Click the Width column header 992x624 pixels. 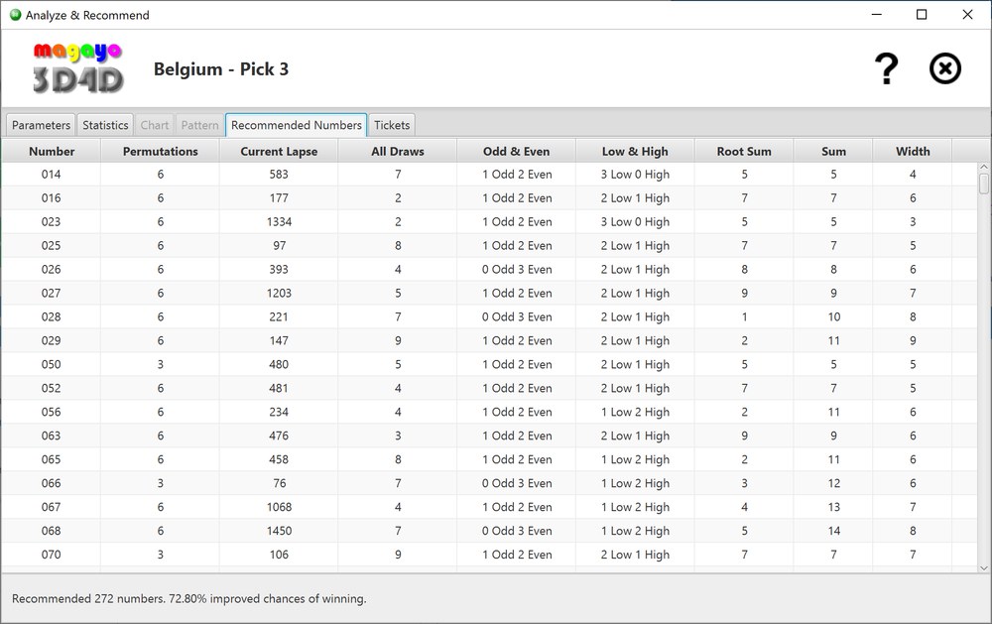tap(913, 151)
